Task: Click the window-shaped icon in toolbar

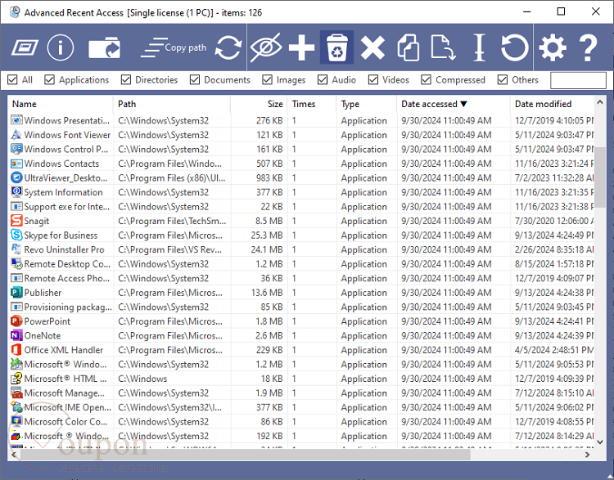Action: click(25, 47)
